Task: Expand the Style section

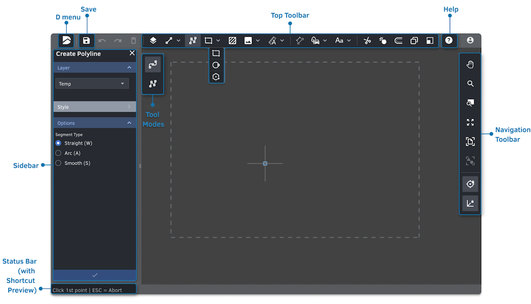Action: point(95,107)
